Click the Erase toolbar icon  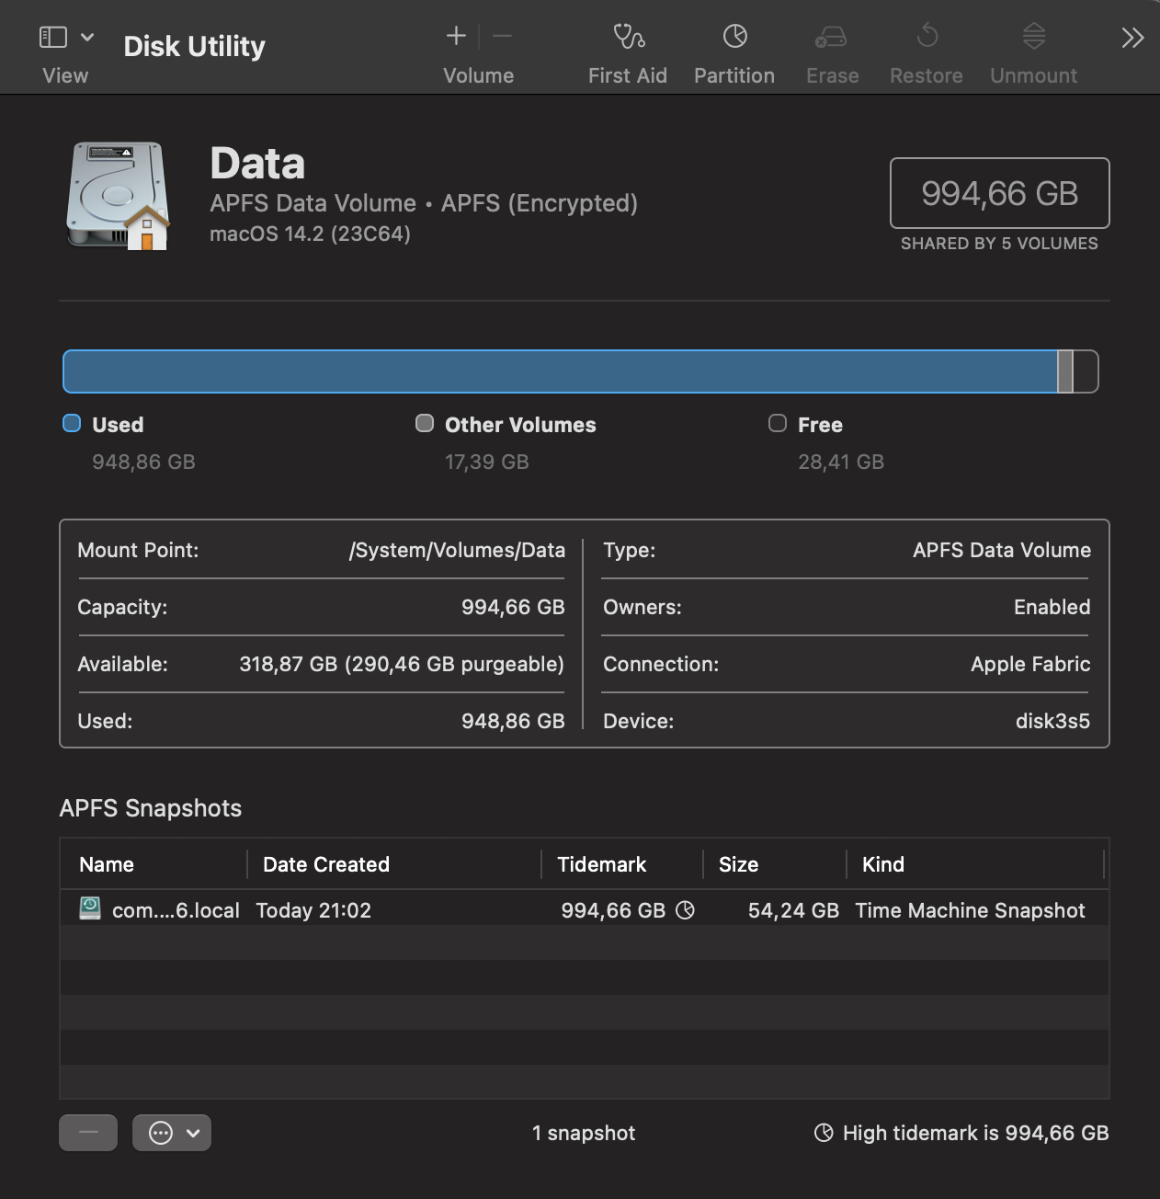(831, 37)
